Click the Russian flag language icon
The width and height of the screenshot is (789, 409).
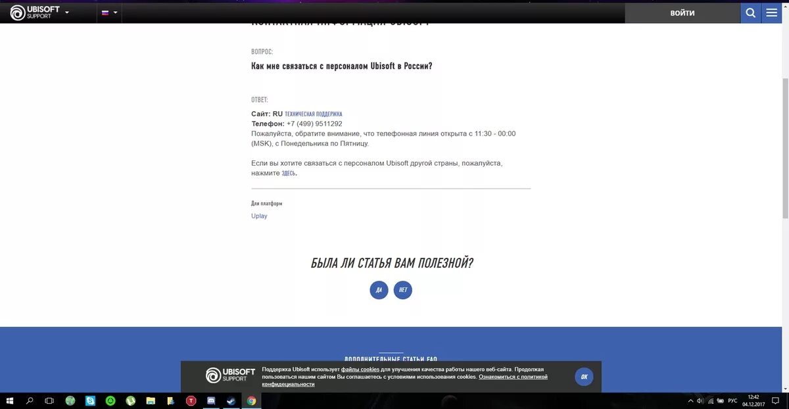pyautogui.click(x=105, y=12)
